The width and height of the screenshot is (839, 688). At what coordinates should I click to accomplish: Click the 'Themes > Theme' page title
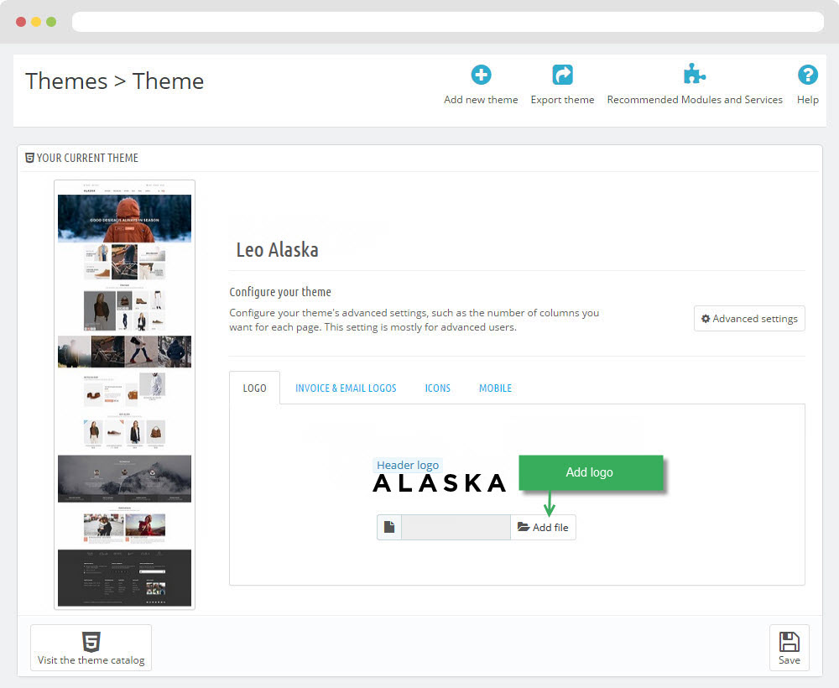click(114, 81)
